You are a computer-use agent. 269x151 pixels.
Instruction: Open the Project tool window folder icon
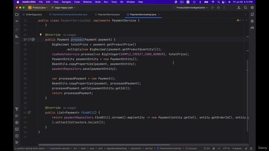point(17,15)
